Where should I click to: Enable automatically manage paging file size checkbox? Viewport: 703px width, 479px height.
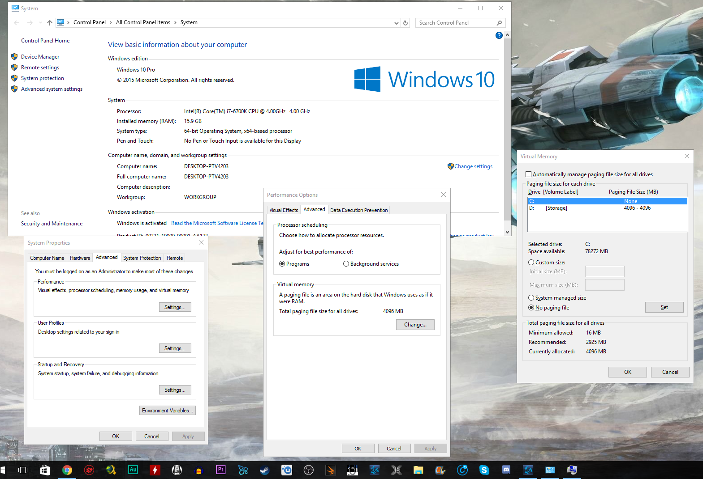(529, 174)
